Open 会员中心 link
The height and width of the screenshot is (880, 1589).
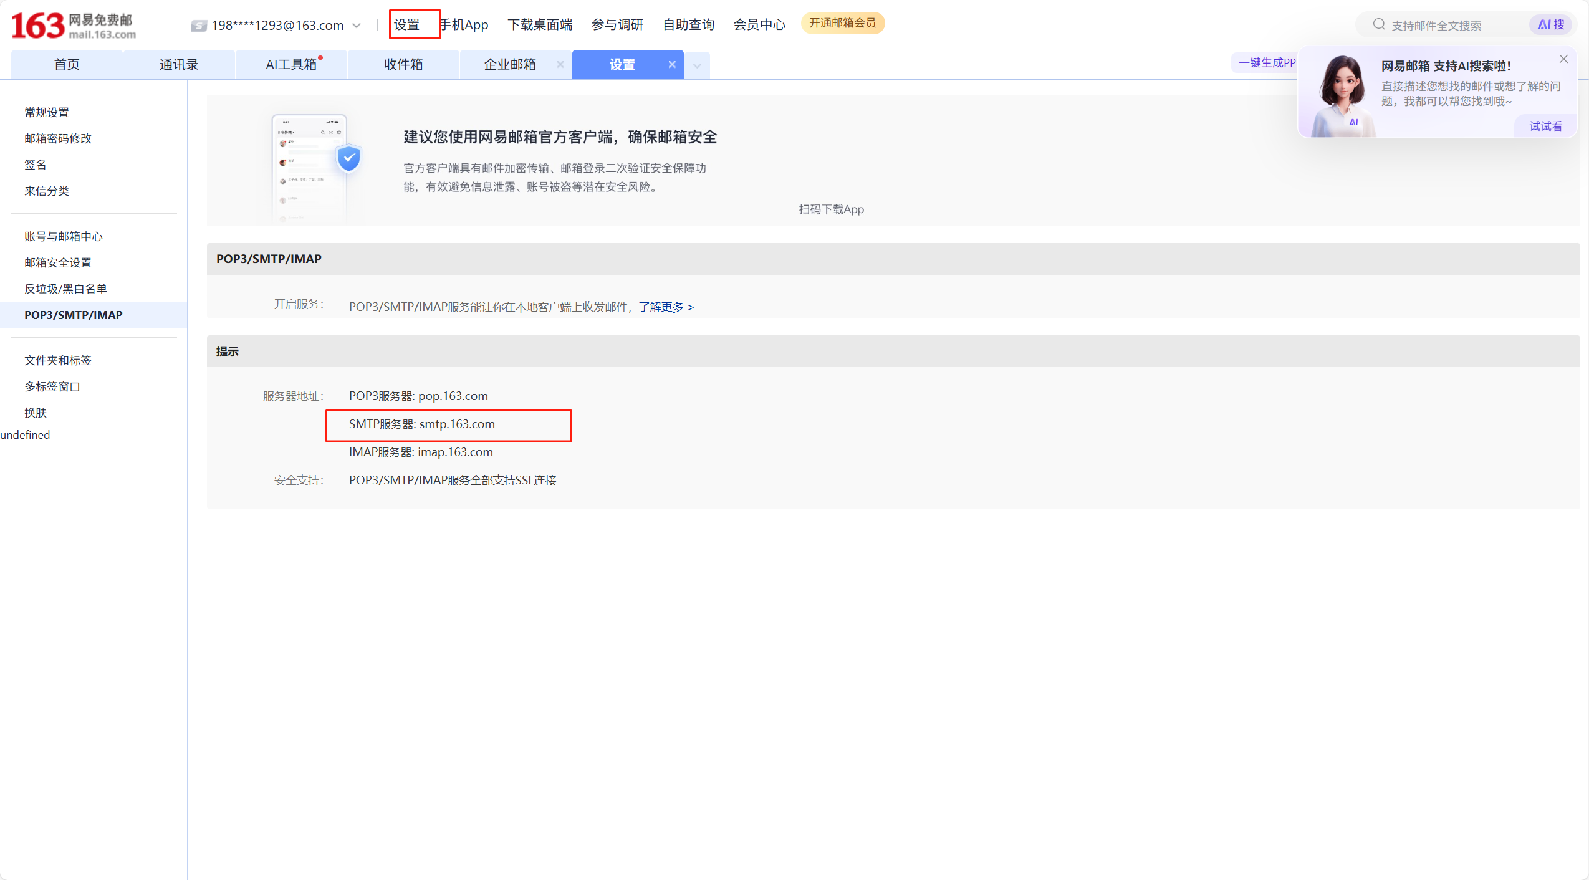coord(759,24)
